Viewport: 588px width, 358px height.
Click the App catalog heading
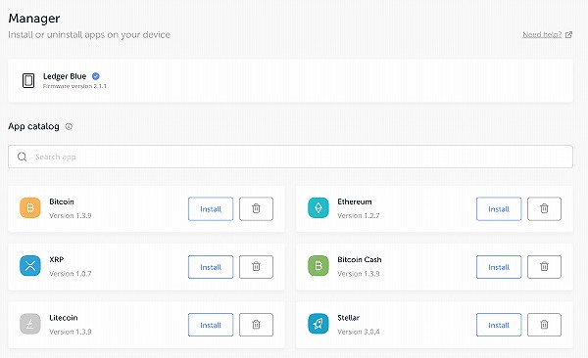click(33, 126)
